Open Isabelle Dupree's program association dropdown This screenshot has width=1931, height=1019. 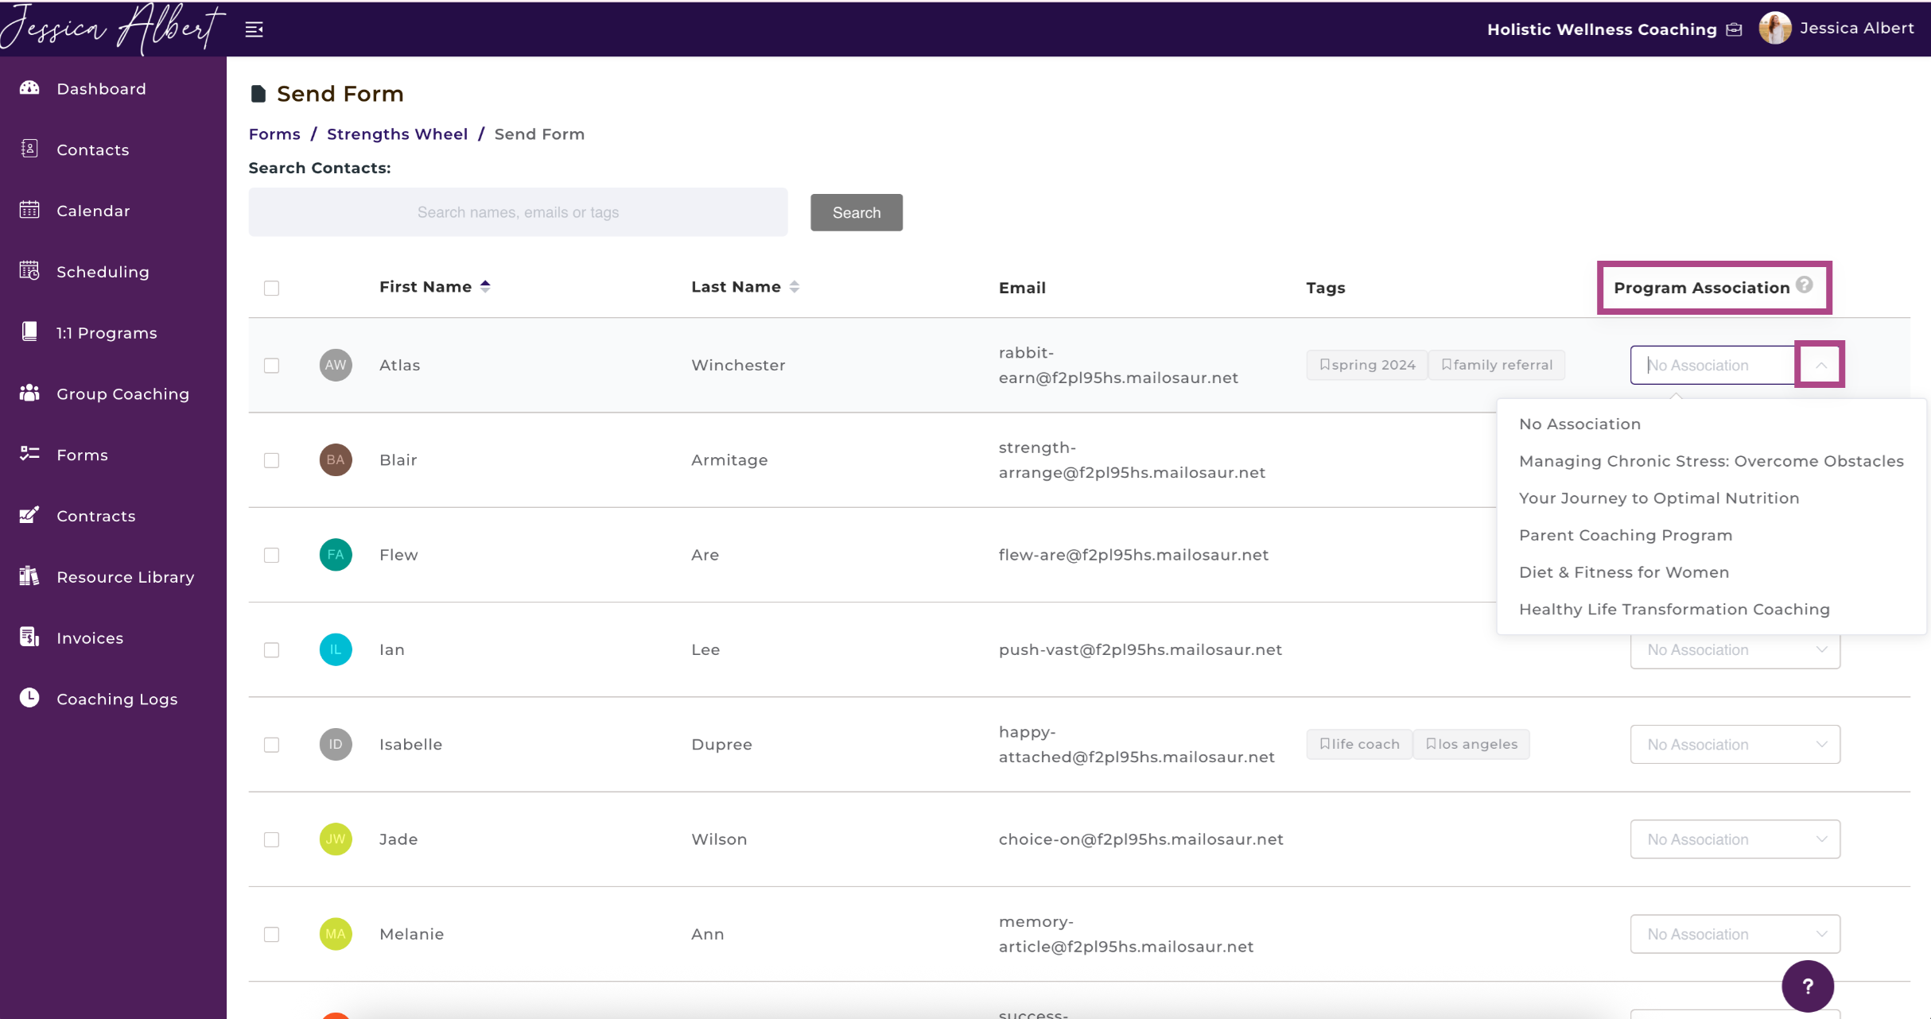[1735, 744]
